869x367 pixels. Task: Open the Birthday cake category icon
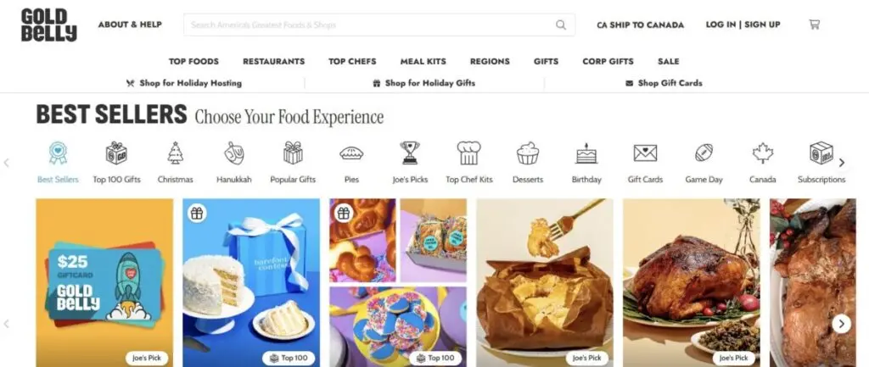[586, 153]
